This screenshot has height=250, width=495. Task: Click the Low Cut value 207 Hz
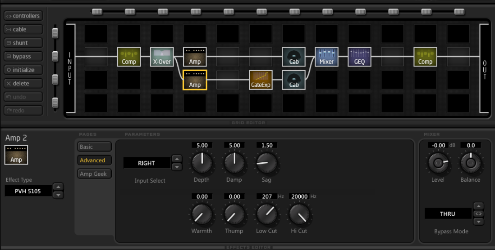pos(267,196)
